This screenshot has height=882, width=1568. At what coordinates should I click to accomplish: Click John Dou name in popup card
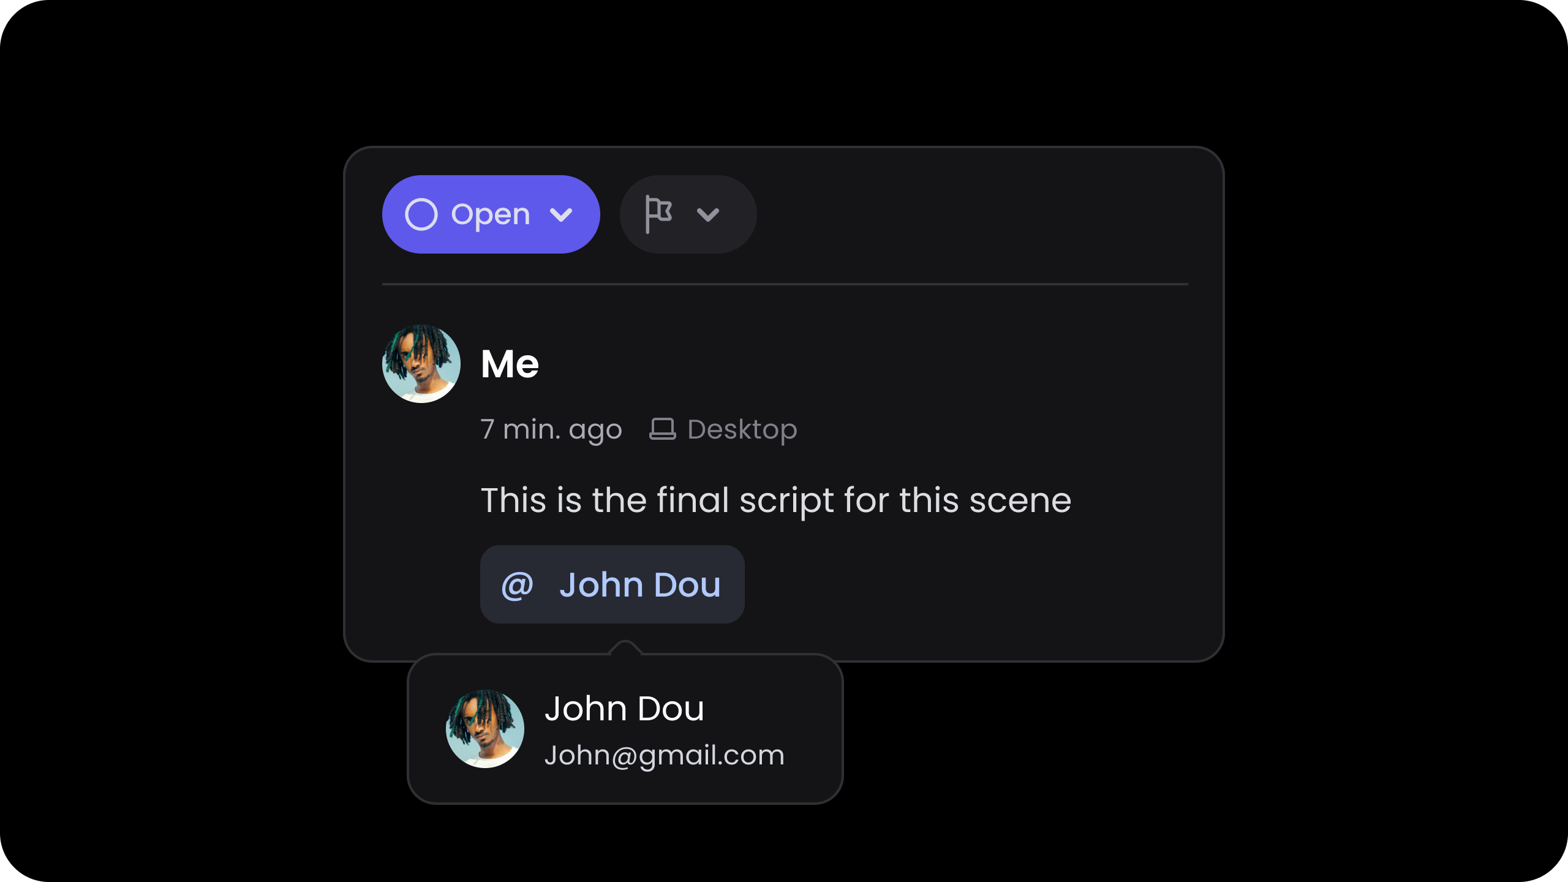point(625,709)
